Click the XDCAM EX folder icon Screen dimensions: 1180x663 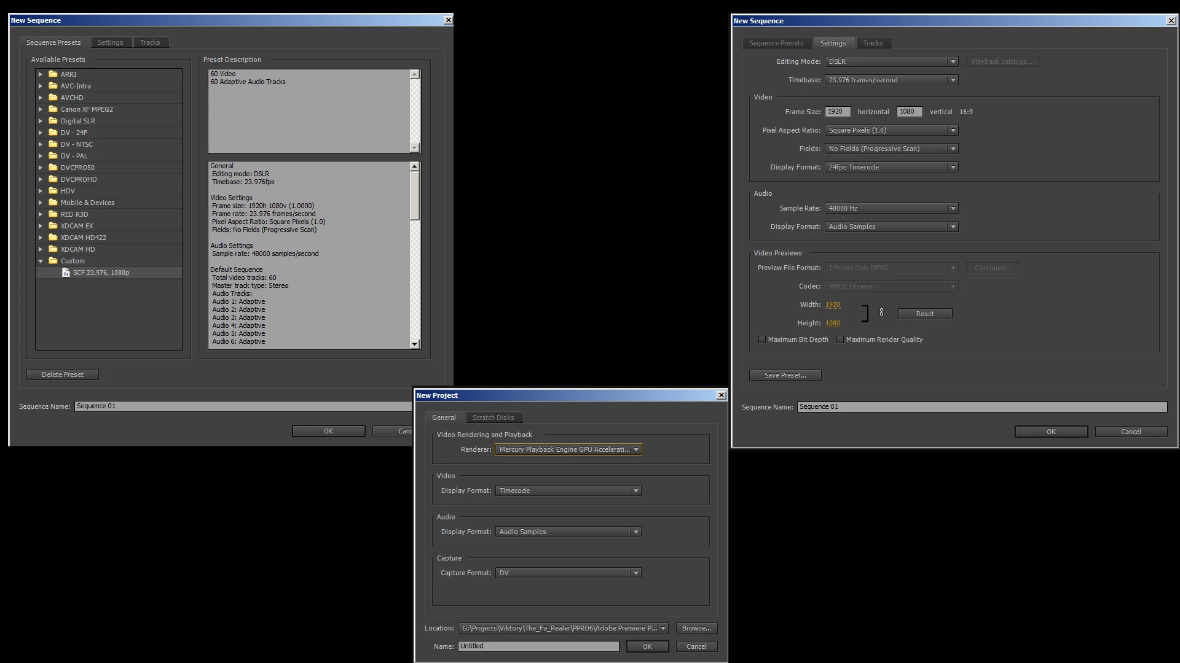(x=53, y=226)
